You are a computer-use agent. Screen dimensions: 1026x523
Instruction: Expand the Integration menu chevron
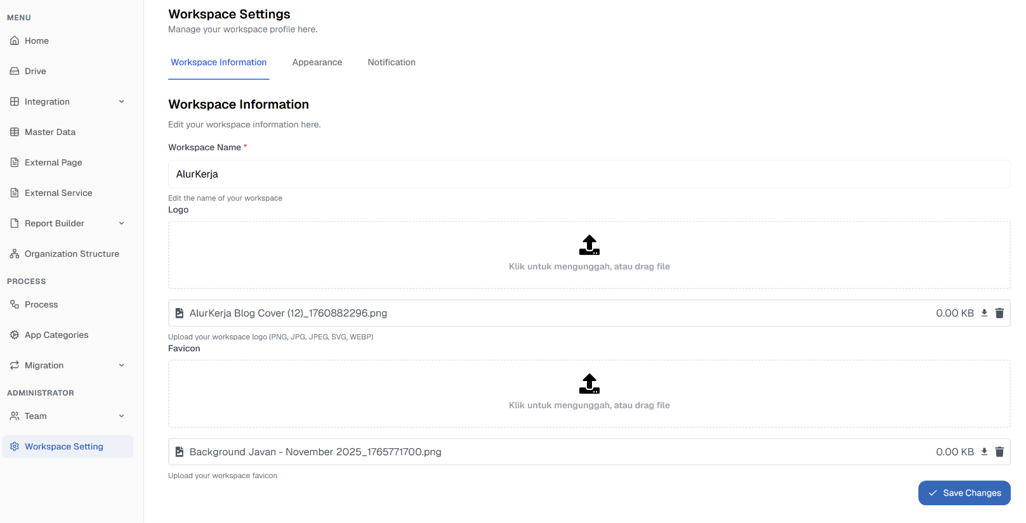click(121, 101)
